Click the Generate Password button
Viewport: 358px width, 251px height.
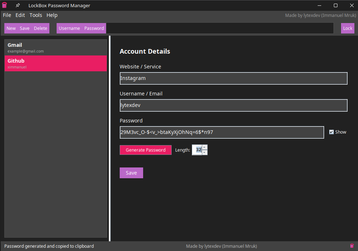pos(146,150)
